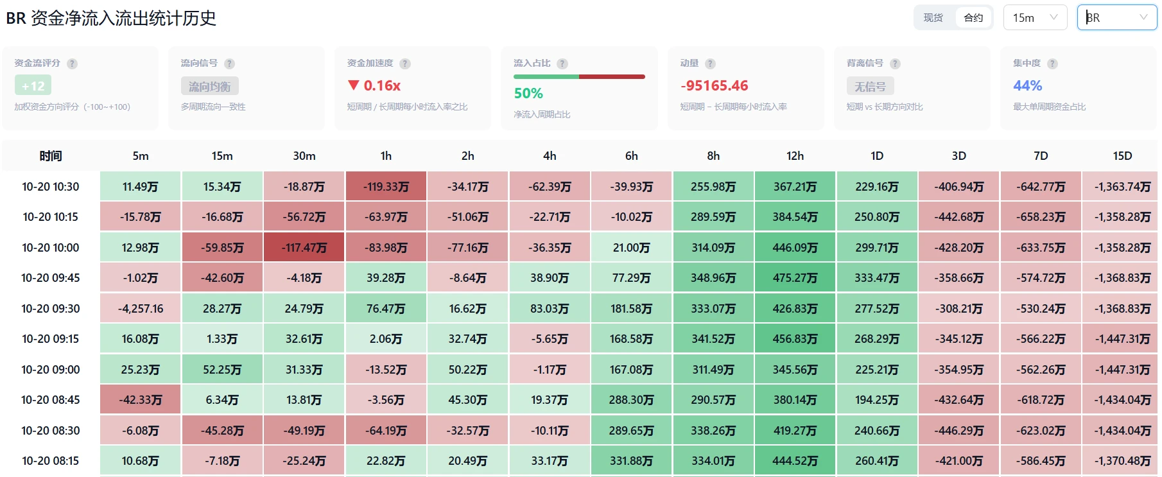The width and height of the screenshot is (1162, 477).
Task: Select the 10-20 09:00 row timestamp
Action: pos(51,370)
